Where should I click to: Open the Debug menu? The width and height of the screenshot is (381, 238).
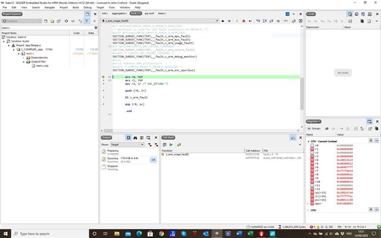click(x=88, y=8)
